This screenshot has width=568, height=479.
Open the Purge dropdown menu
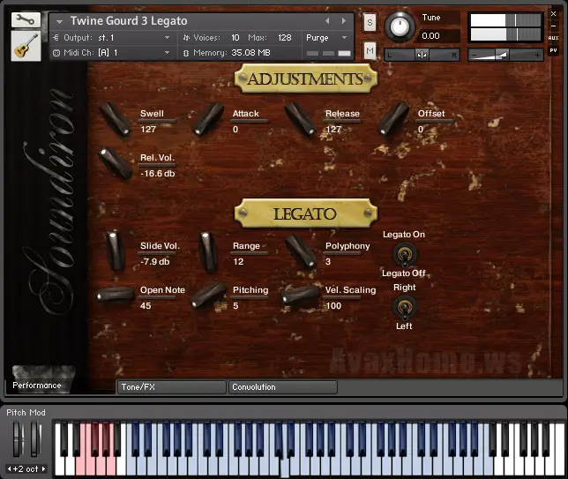click(326, 38)
